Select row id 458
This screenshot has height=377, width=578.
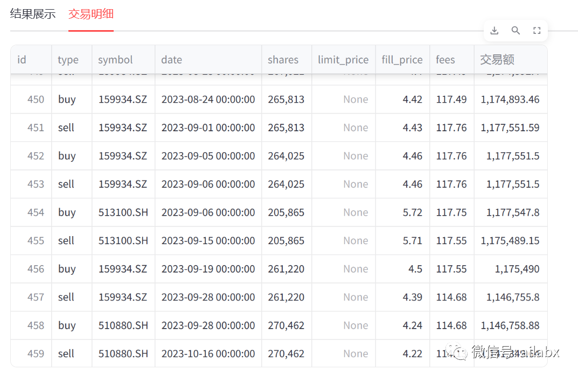click(31, 325)
